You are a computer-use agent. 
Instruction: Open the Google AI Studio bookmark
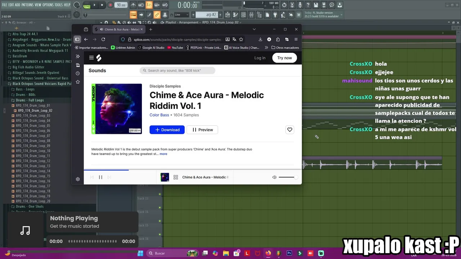point(151,47)
